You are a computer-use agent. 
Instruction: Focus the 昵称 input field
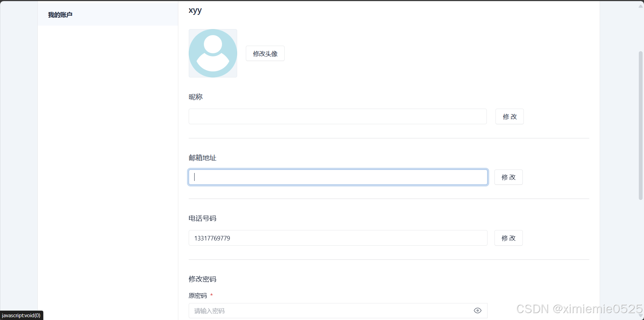(338, 117)
